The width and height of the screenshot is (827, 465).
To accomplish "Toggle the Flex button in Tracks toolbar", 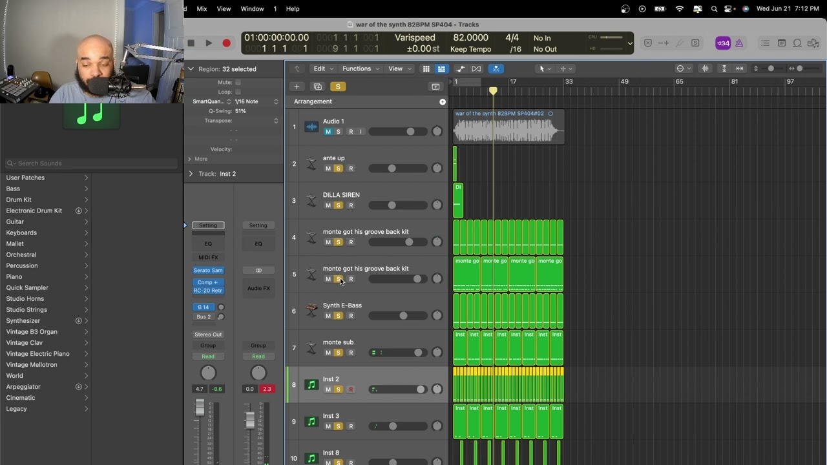I will tap(476, 69).
